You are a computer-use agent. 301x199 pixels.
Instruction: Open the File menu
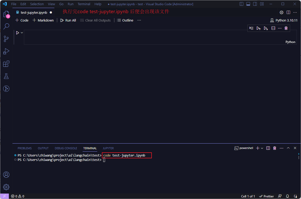point(14,4)
